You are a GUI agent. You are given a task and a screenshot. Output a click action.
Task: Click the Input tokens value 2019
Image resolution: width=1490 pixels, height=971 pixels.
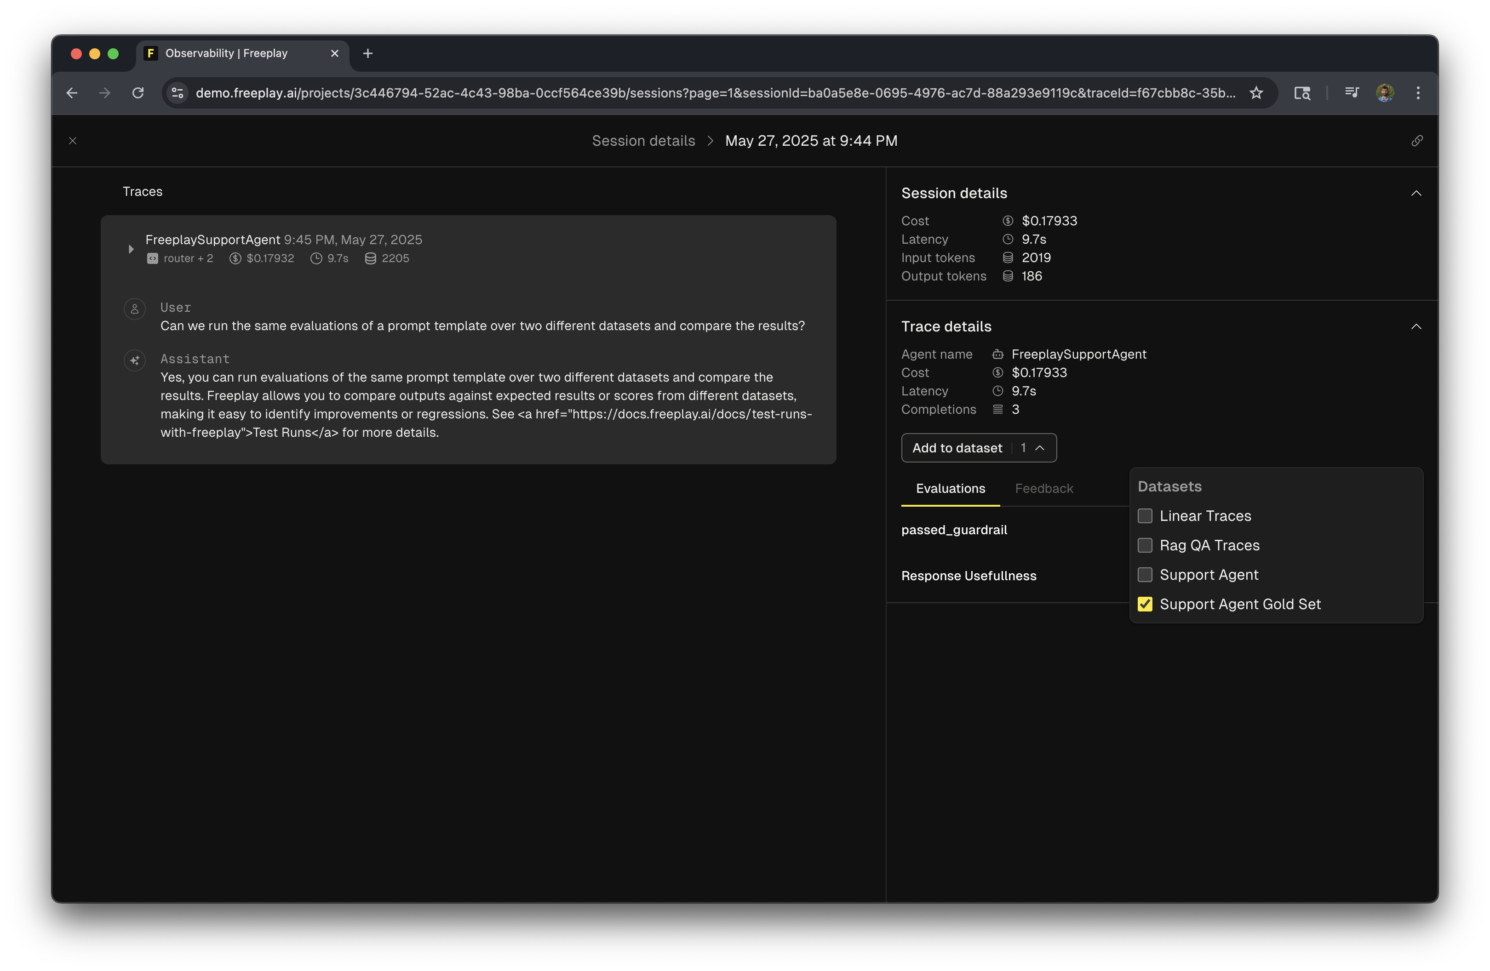1036,258
